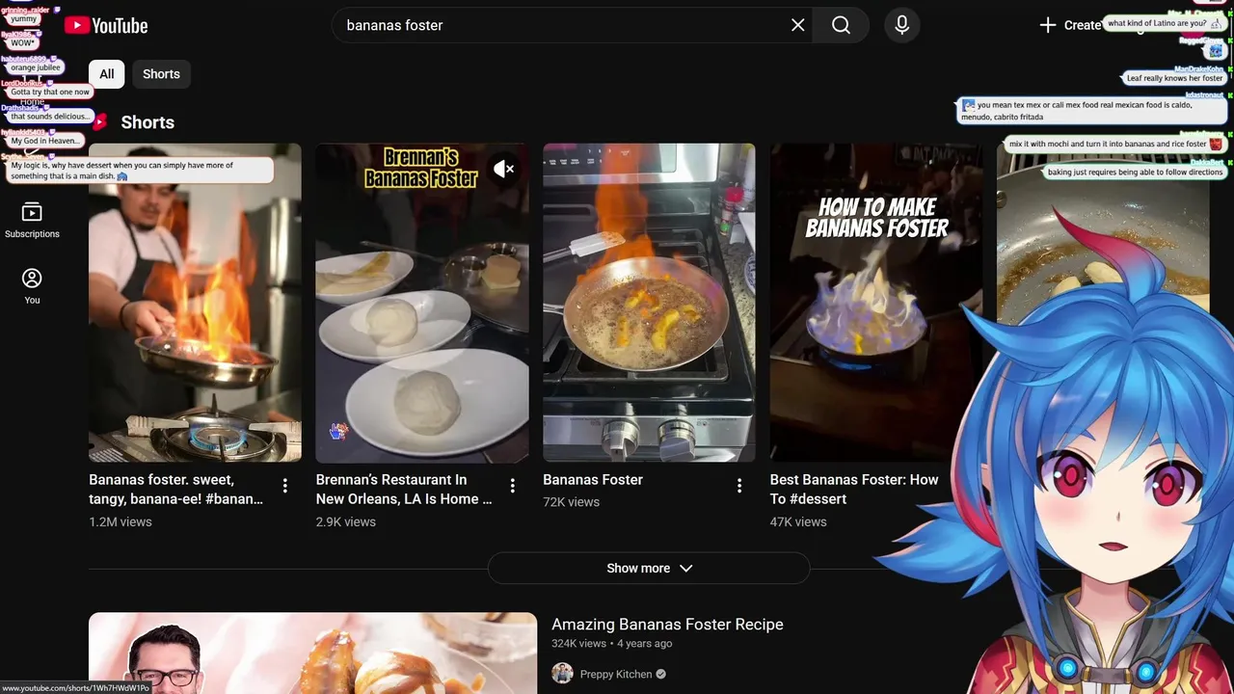The height and width of the screenshot is (694, 1234).
Task: Open the You sidebar section
Action: [x=32, y=286]
